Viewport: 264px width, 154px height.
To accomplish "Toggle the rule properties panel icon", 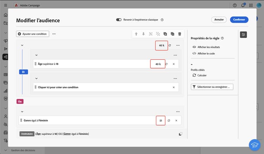I will 244,35.
